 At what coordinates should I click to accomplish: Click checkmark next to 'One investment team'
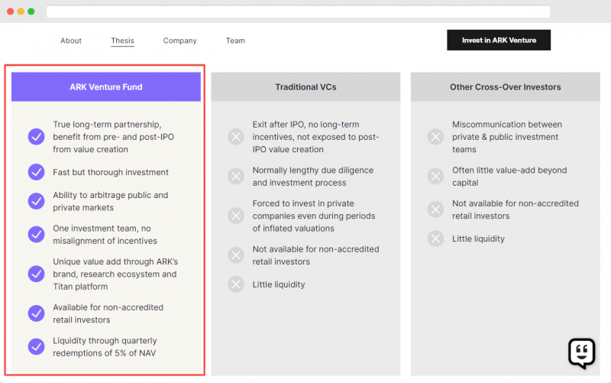click(36, 235)
